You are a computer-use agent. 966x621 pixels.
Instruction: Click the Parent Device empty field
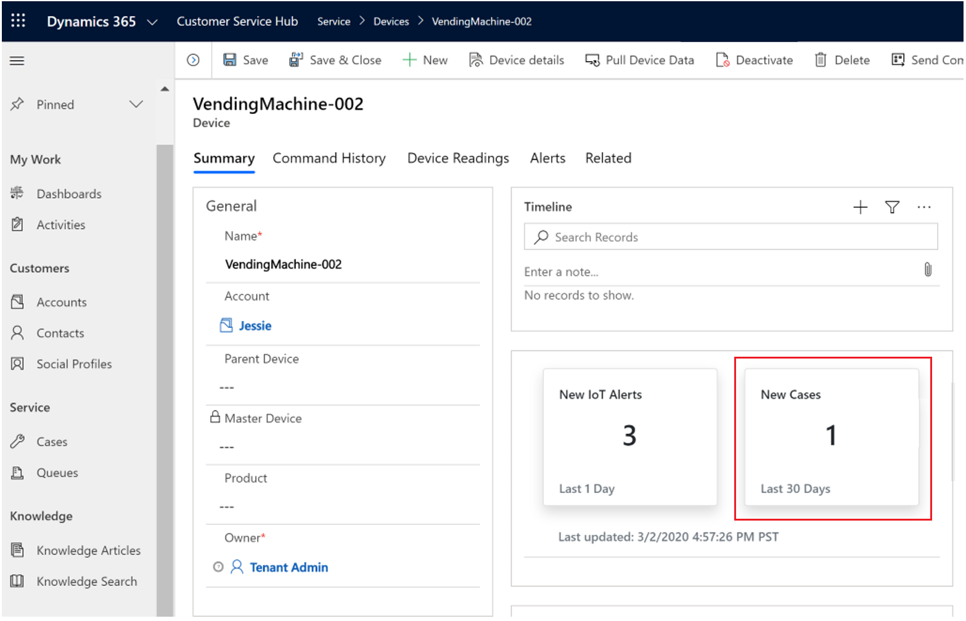pos(343,388)
